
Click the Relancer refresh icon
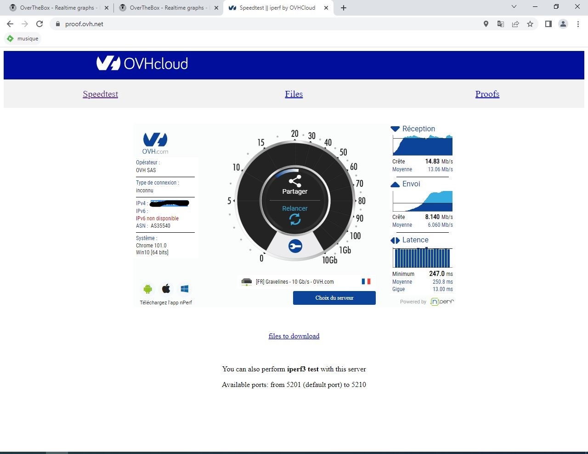tap(295, 219)
